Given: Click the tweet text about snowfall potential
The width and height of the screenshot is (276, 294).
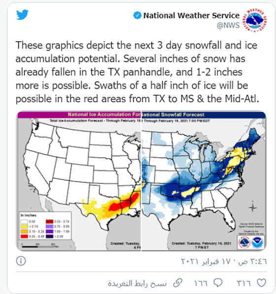Looking at the screenshot, I should 137,72.
